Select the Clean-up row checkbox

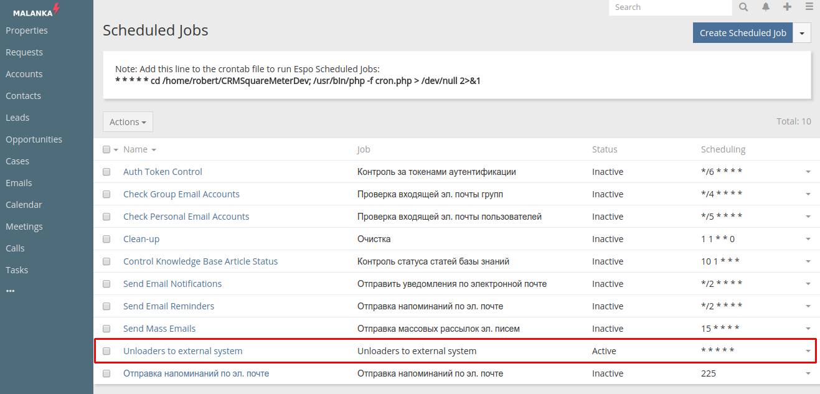pyautogui.click(x=106, y=239)
